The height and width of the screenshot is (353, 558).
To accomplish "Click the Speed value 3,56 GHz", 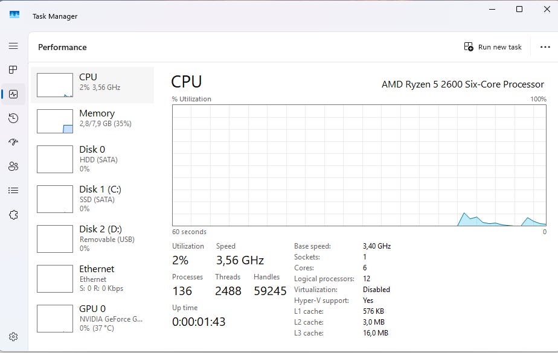I will click(x=240, y=260).
